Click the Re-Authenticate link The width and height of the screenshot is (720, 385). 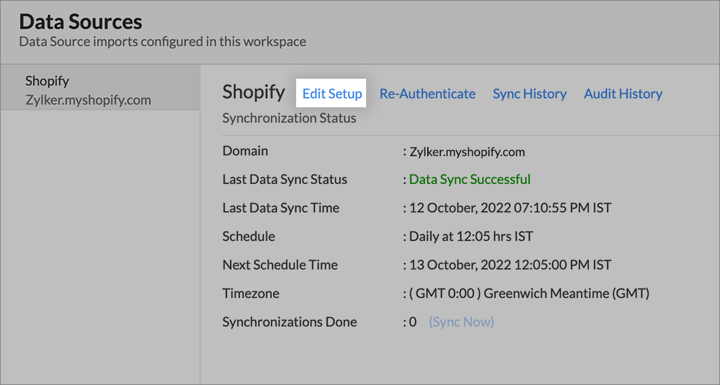coord(427,94)
